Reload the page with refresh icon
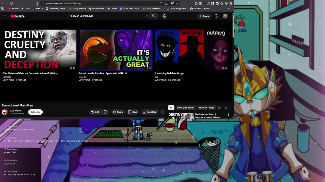The width and height of the screenshot is (325, 182). click(12, 3)
